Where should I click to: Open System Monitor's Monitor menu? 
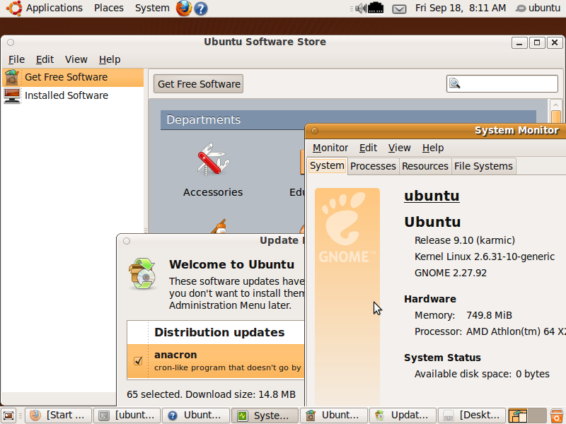click(330, 148)
